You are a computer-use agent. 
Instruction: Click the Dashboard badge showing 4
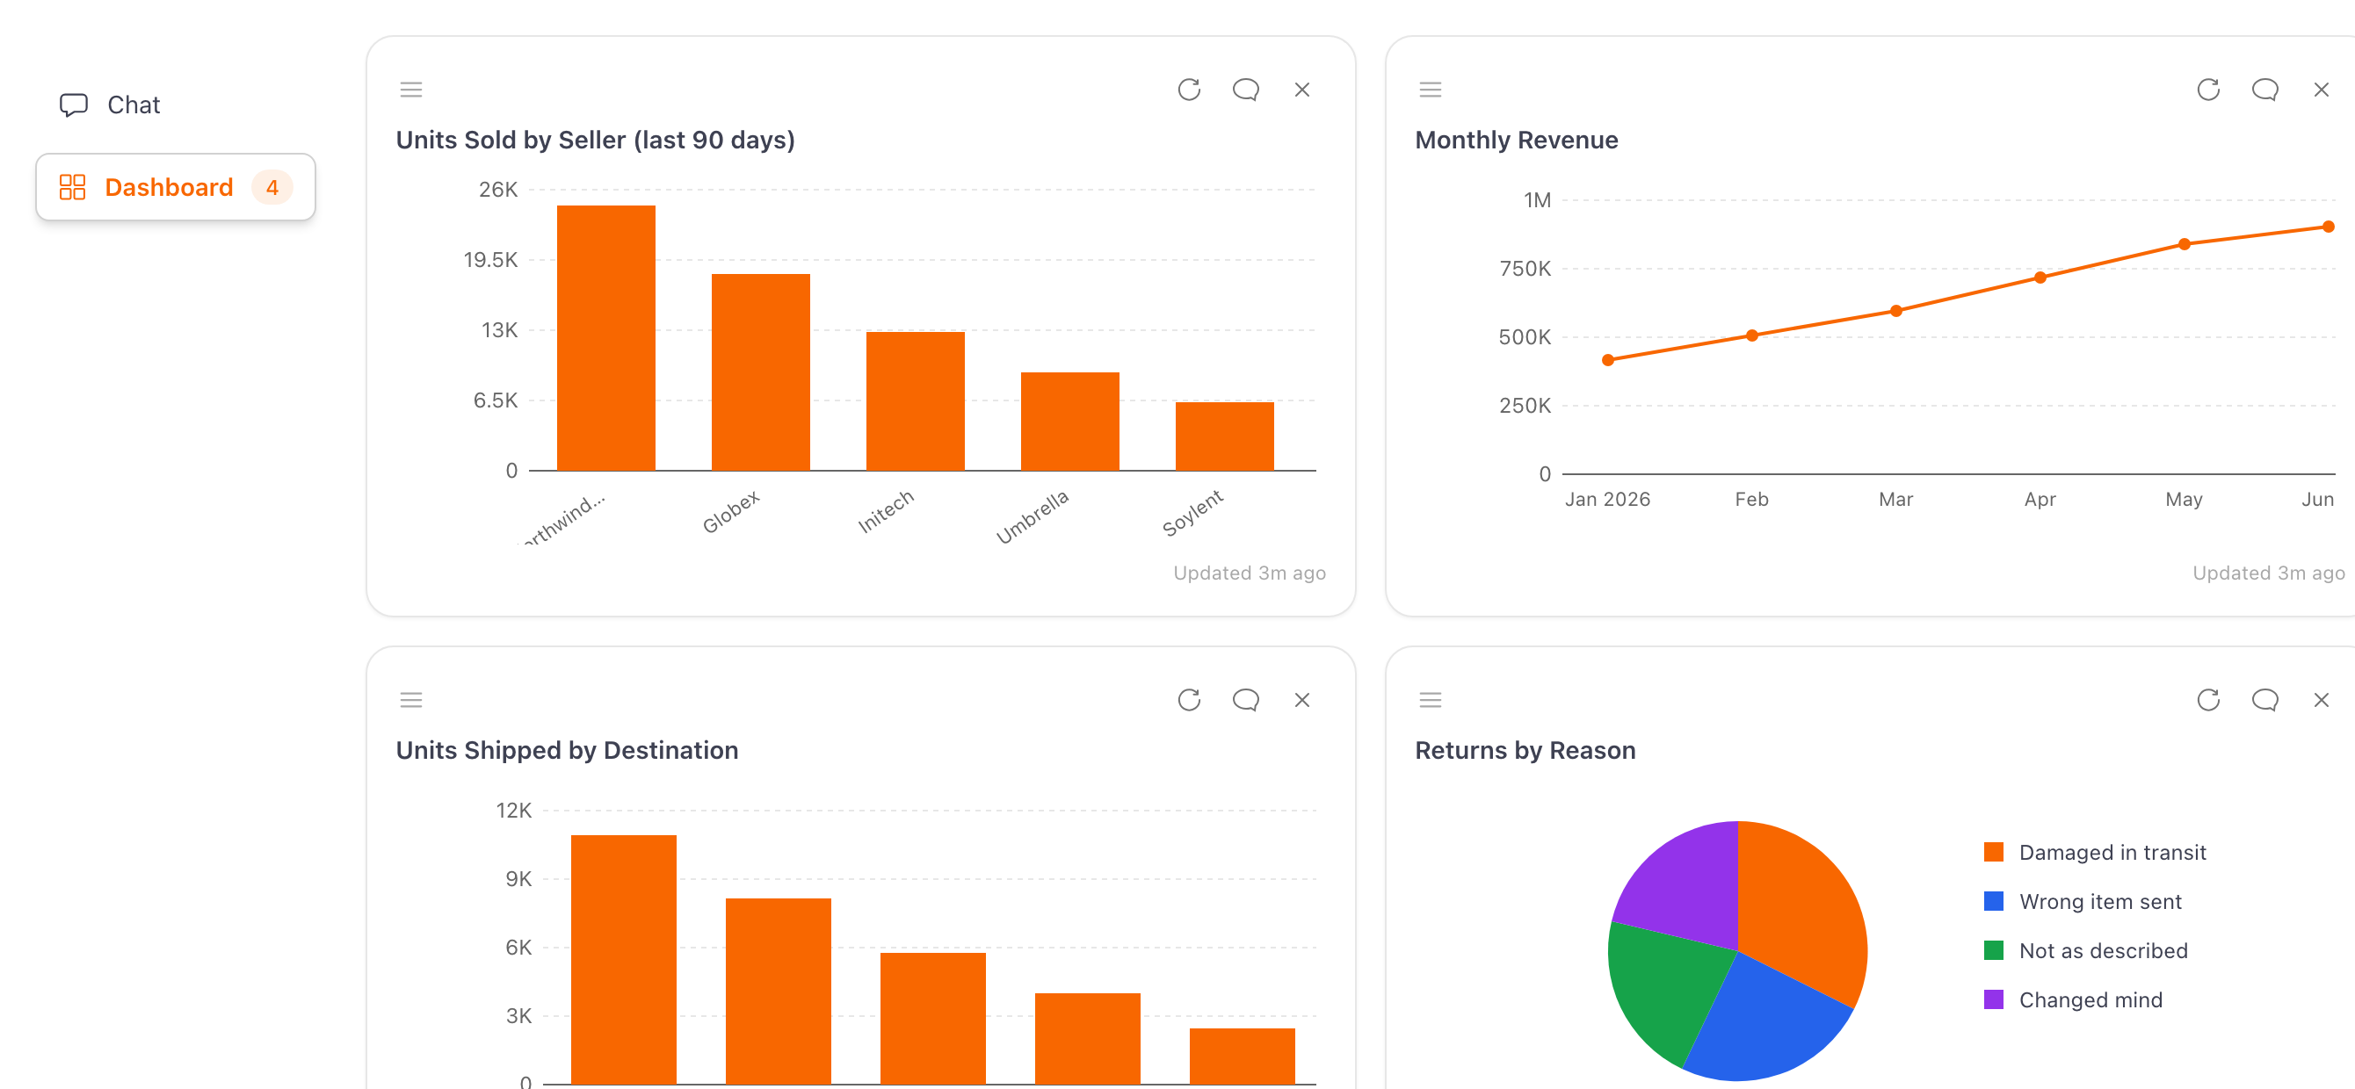272,187
